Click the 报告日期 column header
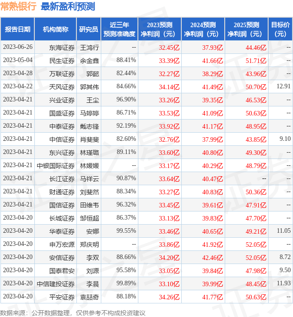 [x=18, y=29]
